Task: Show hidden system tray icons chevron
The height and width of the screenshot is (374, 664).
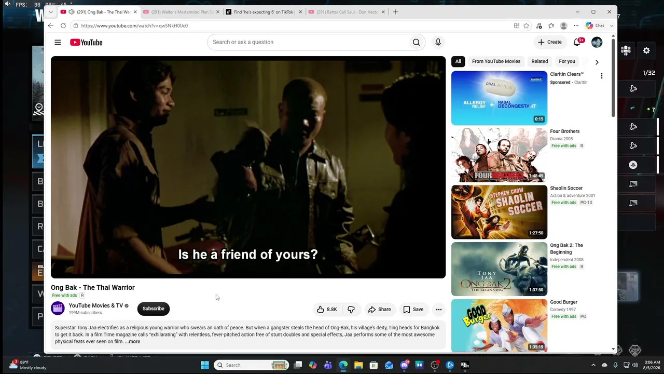Action: [593, 365]
